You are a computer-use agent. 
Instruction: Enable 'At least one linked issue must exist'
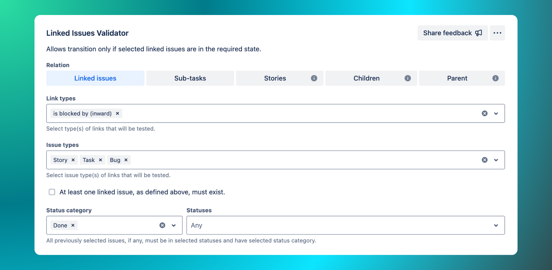(x=52, y=192)
